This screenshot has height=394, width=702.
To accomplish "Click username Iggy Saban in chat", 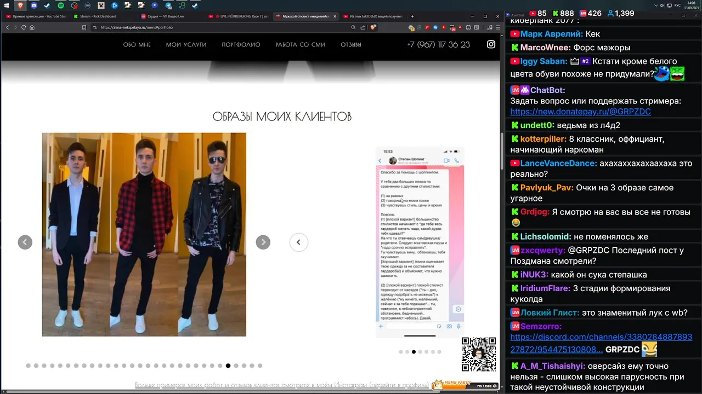I will (x=544, y=61).
